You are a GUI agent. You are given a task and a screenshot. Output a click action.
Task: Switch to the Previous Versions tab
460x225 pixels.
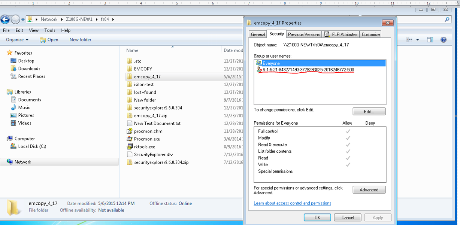pyautogui.click(x=303, y=34)
